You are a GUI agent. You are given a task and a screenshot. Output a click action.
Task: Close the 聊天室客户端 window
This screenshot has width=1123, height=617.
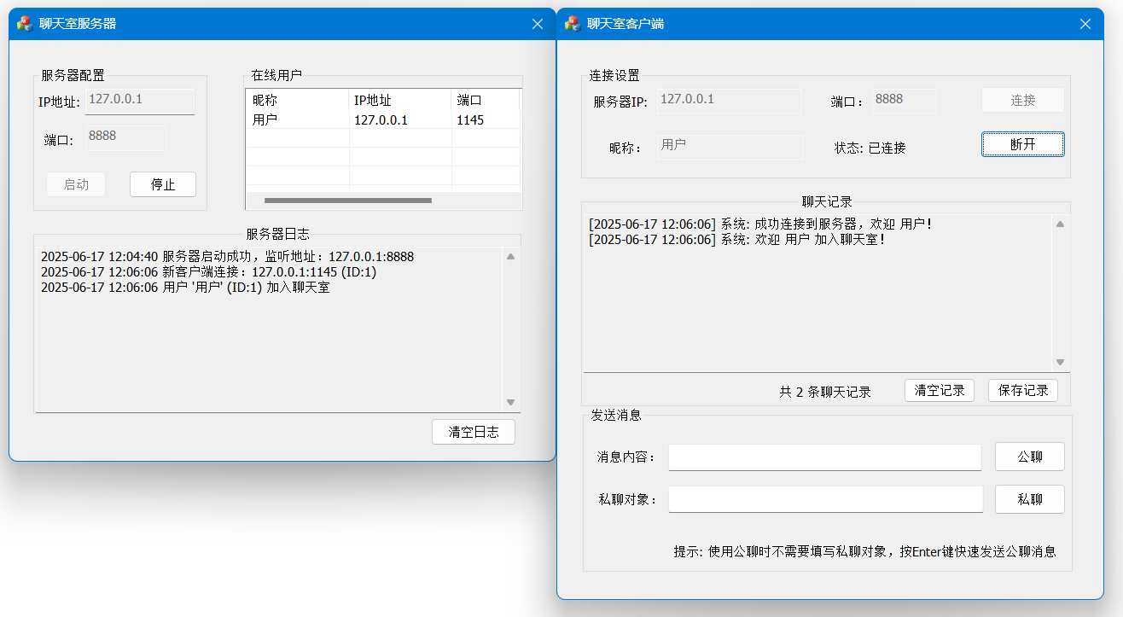click(x=1085, y=24)
